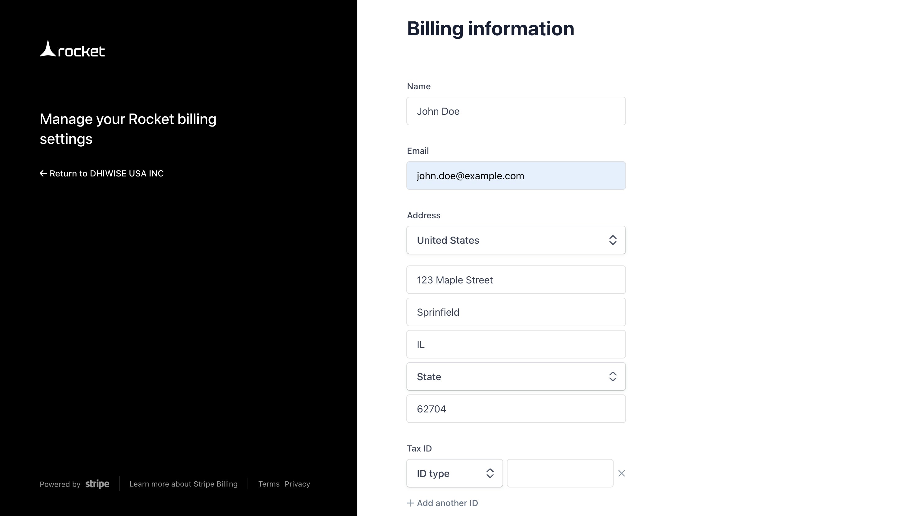Remove the Tax ID row with the X icon

621,473
